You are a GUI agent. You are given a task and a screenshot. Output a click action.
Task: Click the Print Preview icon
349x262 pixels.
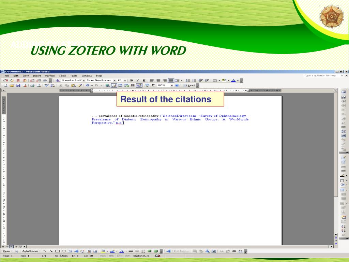(39, 85)
